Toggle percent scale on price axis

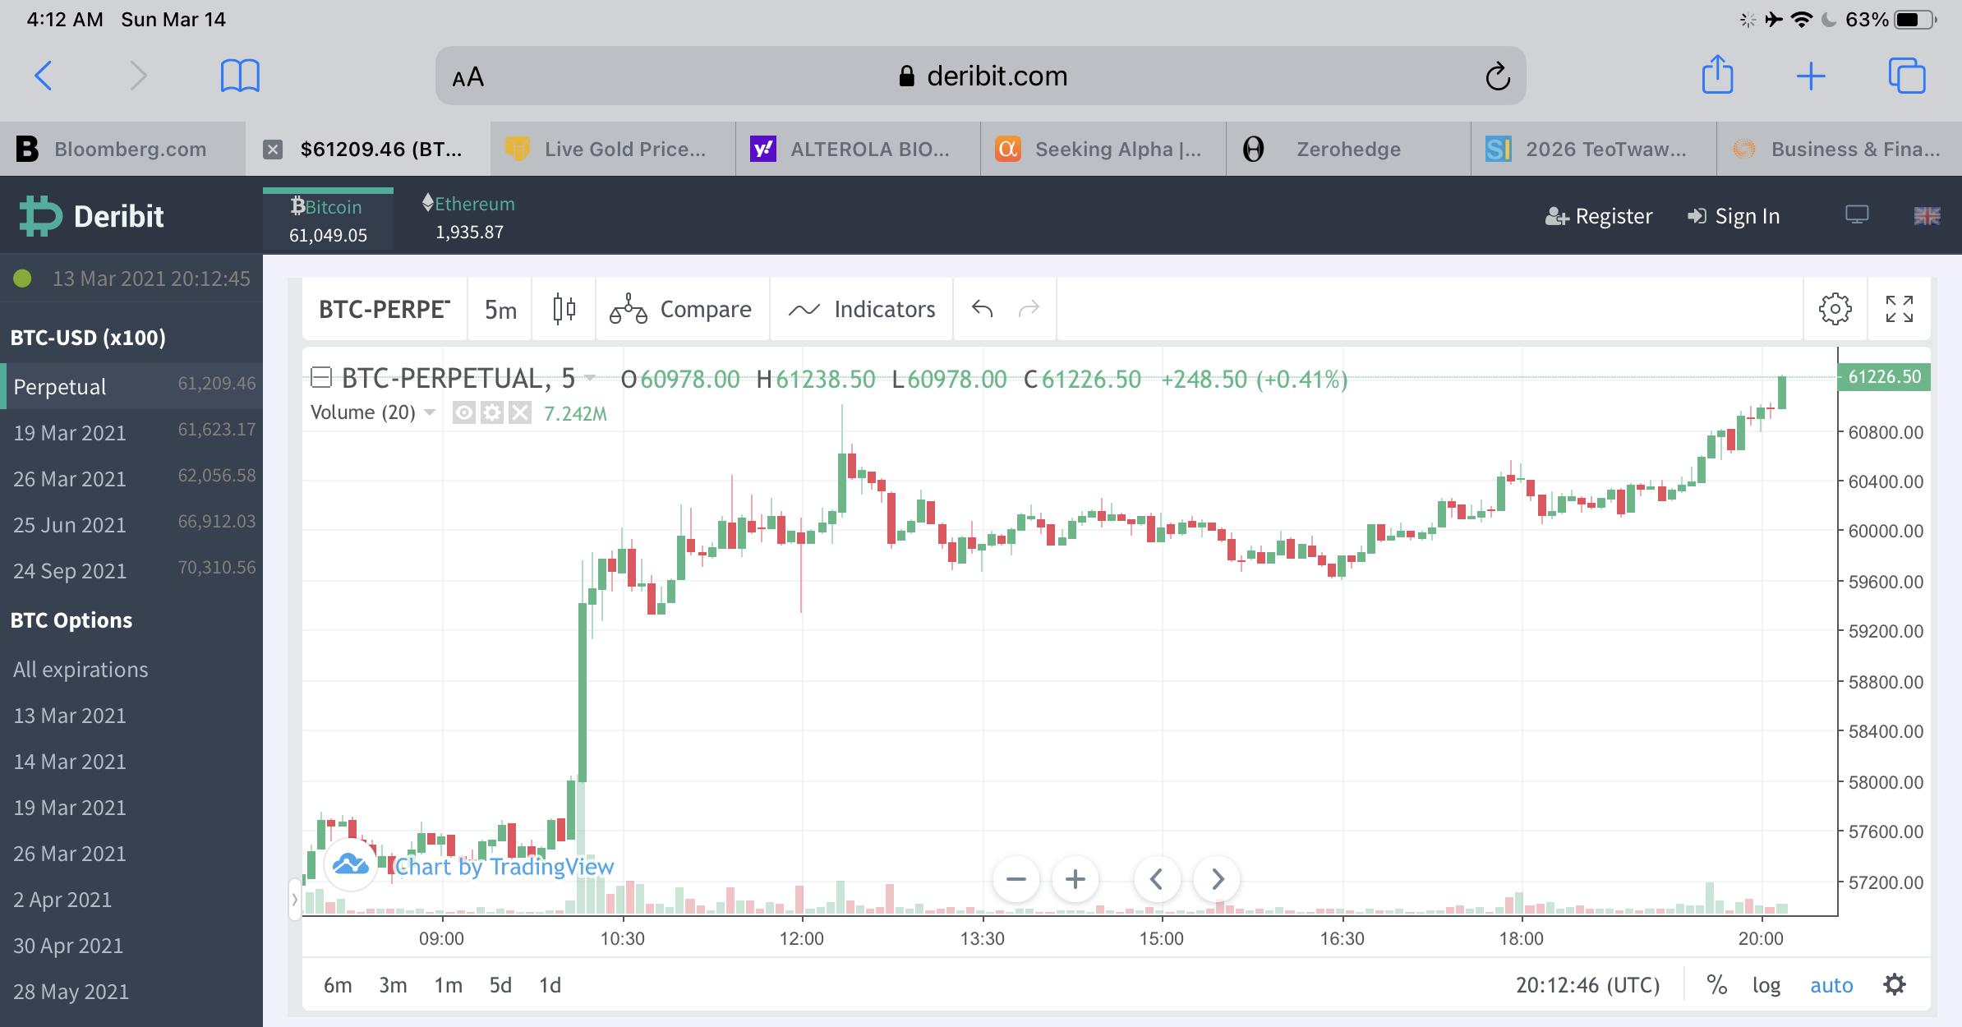(x=1716, y=985)
